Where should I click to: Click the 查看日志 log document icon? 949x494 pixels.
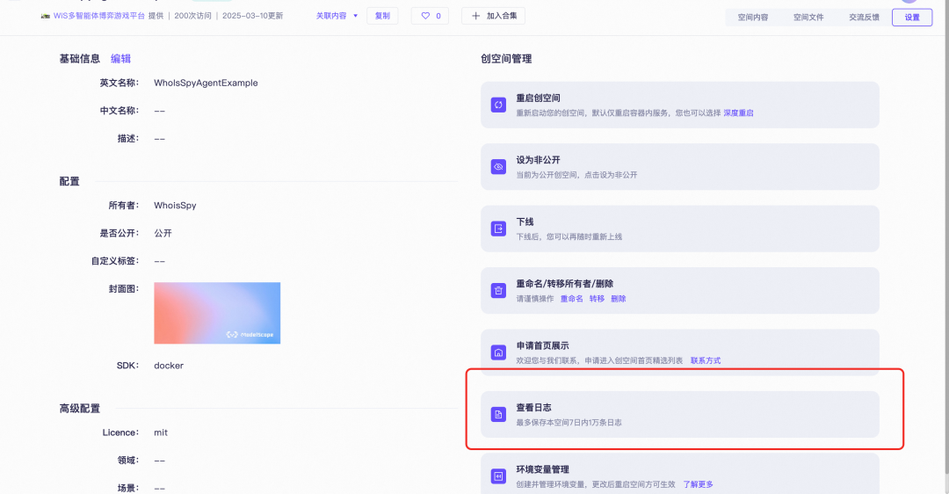[x=498, y=415]
